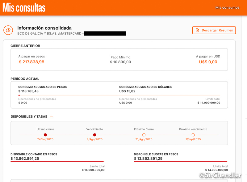Click the 24/Jul/2025 date label

point(45,139)
